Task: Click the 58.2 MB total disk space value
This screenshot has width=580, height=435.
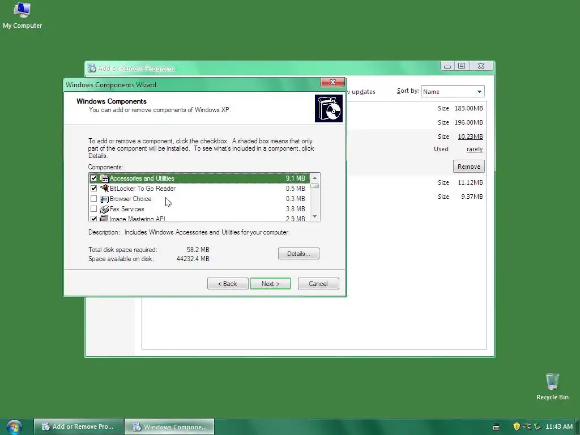Action: point(198,250)
